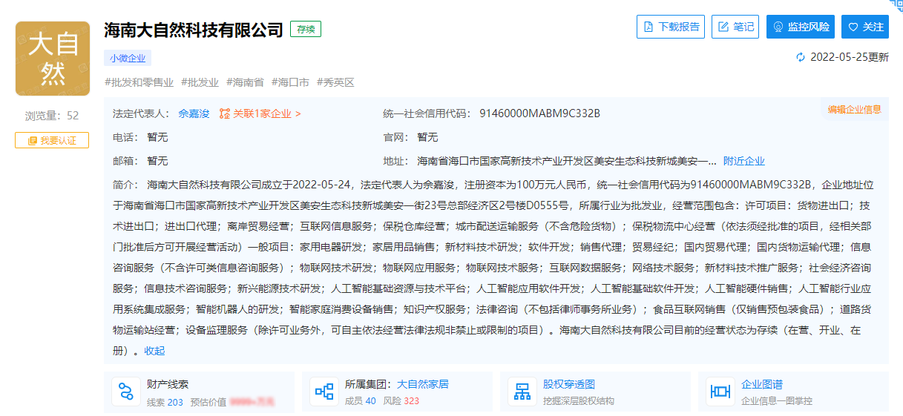Open the 企业图谱 link
Screen dimensions: 903x416
(762, 384)
